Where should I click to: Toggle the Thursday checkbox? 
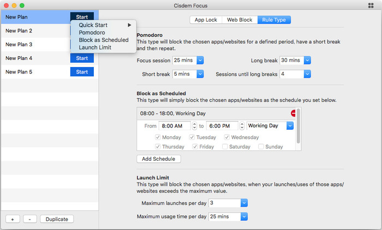pos(158,147)
